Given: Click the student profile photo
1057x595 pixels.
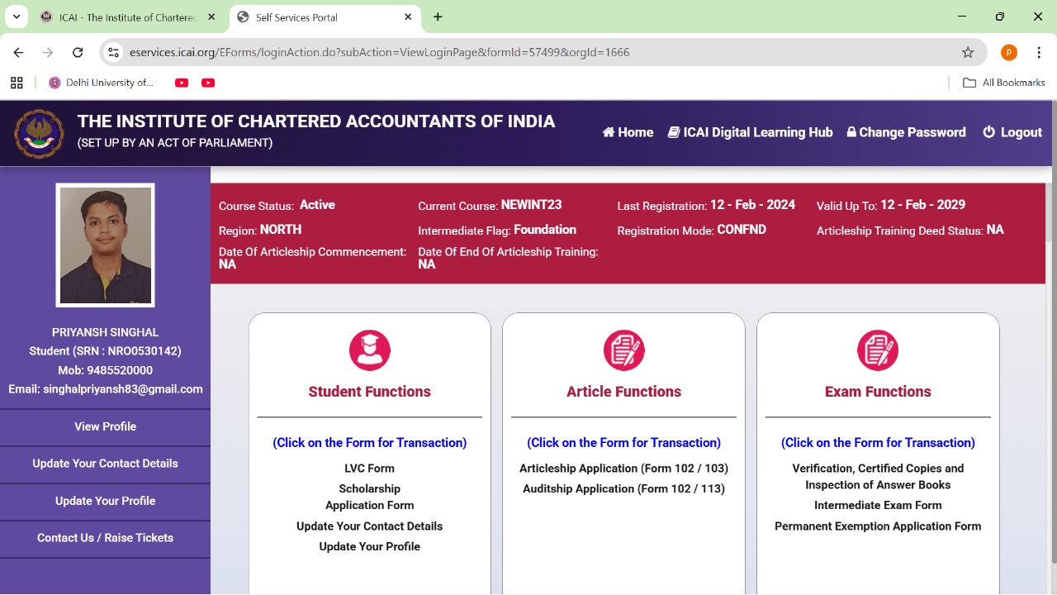Looking at the screenshot, I should (x=105, y=245).
